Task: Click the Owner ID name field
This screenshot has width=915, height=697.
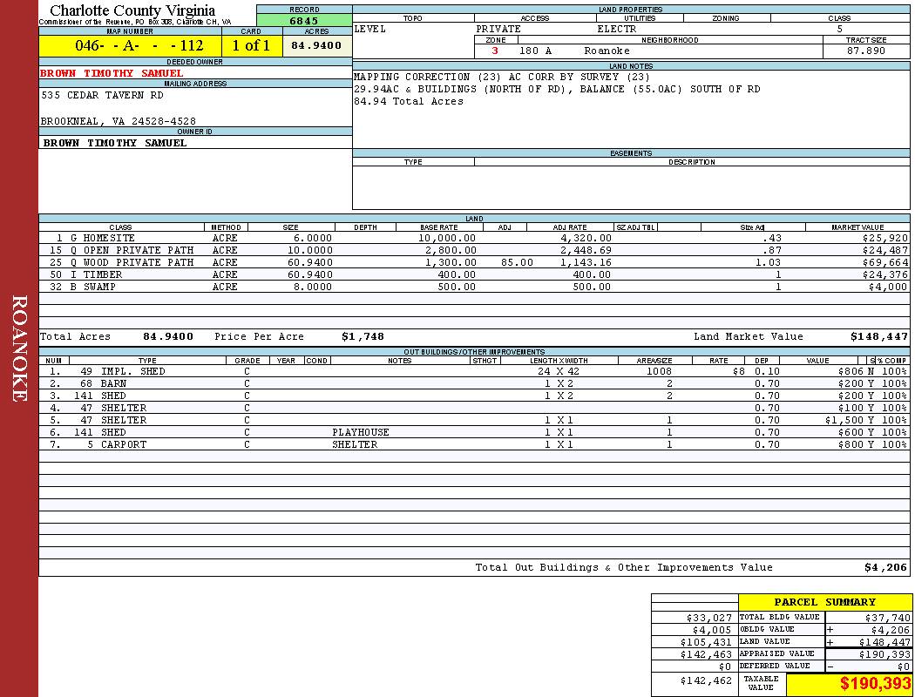Action: (115, 143)
